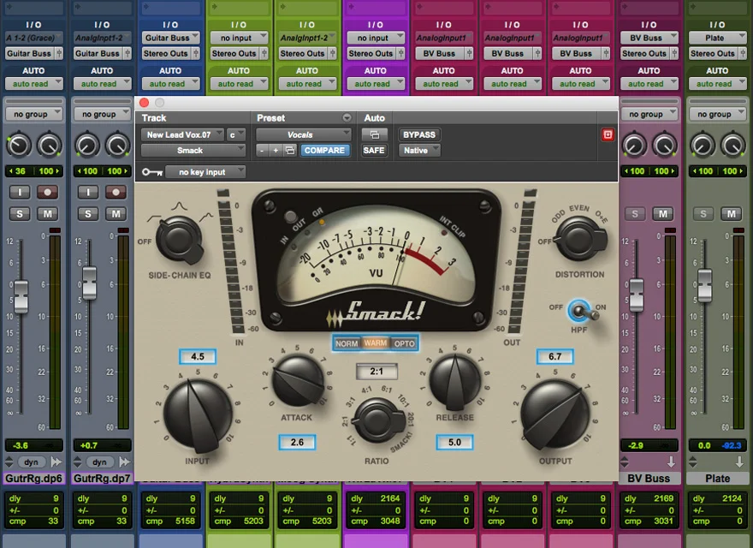Record-enable the GutrRg.dp7 track
753x548 pixels.
pos(116,193)
